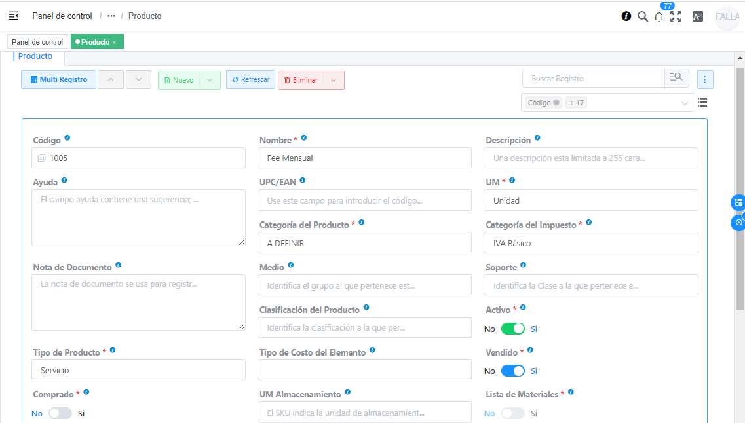The width and height of the screenshot is (745, 423).
Task: Click the list view icon next to the Código filter
Action: point(702,102)
